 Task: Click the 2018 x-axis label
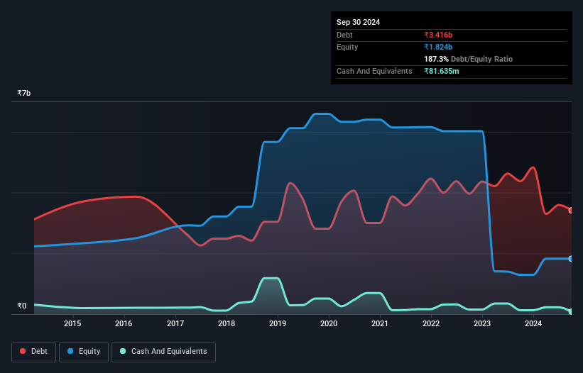(x=227, y=323)
